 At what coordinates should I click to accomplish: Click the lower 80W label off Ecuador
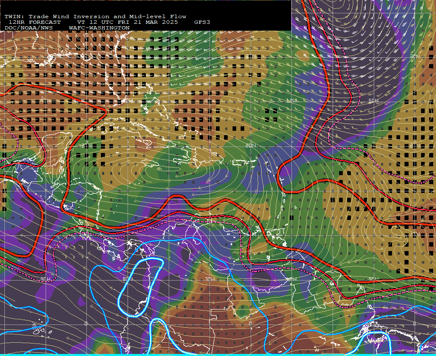[128, 279]
